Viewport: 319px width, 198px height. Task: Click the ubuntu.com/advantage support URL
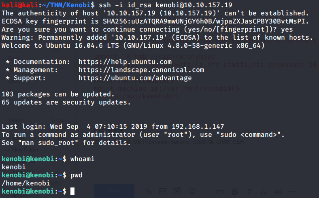pos(135,78)
